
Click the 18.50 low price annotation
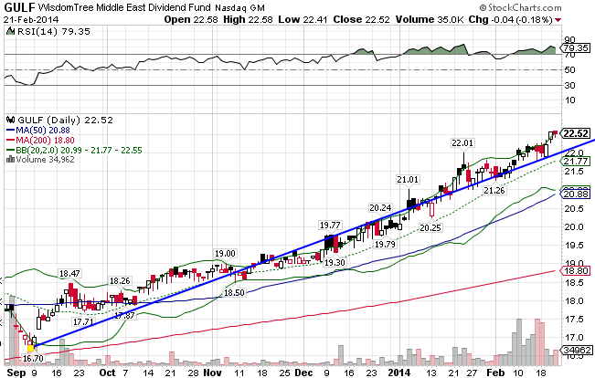[234, 293]
